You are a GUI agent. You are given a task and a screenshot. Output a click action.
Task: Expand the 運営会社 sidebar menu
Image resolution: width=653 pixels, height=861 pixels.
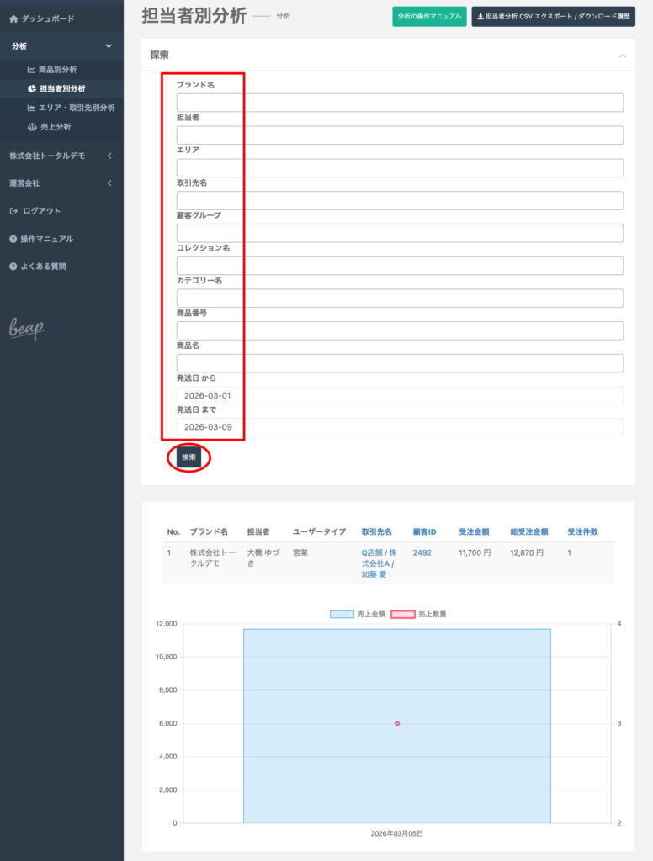point(109,183)
